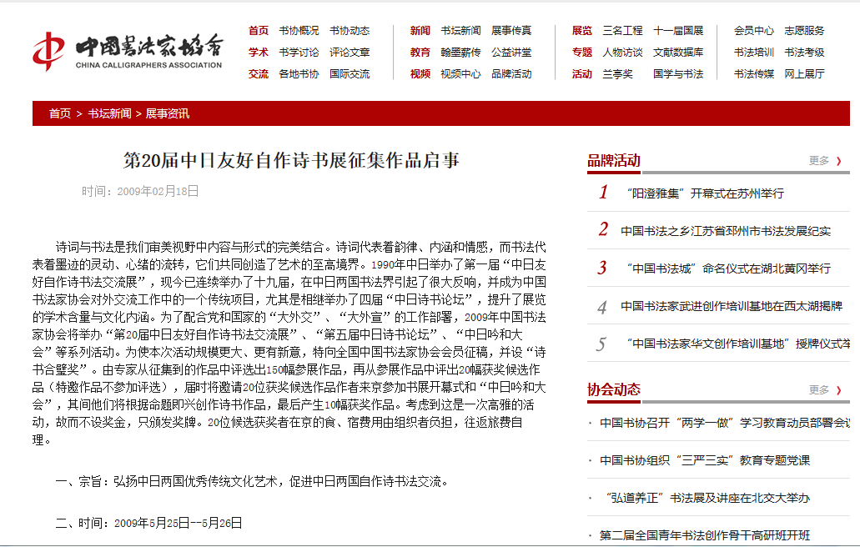
Task: Open the 首页 navigation item
Action: coord(259,31)
